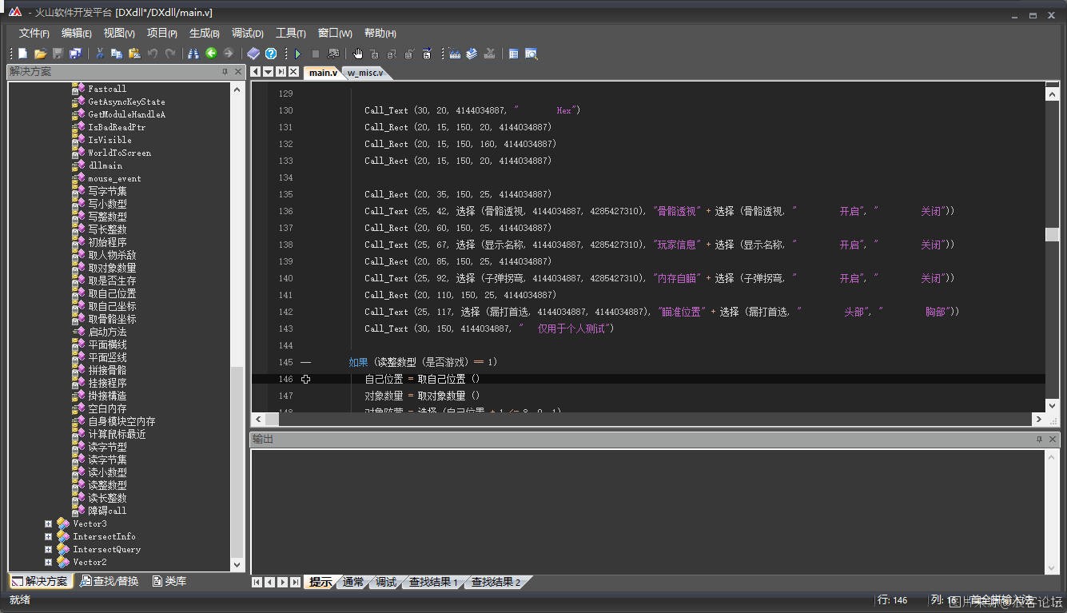Pin the Output (输出) panel pushpin
Image resolution: width=1067 pixels, height=613 pixels.
(1040, 440)
